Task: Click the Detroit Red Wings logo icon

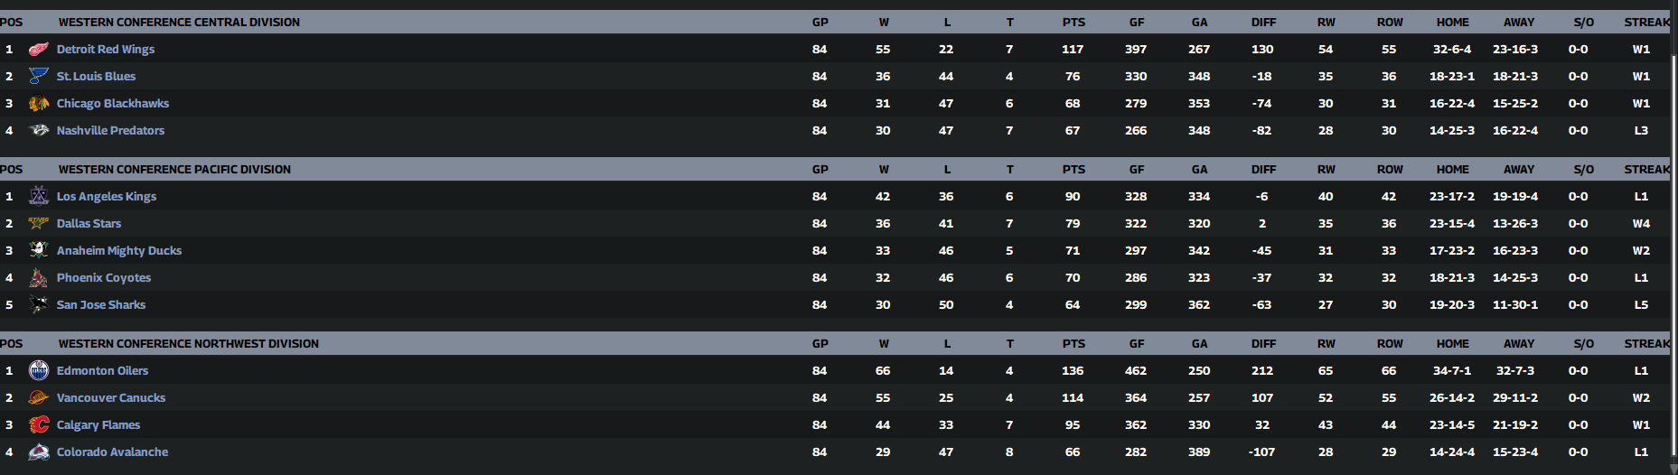Action: 38,50
